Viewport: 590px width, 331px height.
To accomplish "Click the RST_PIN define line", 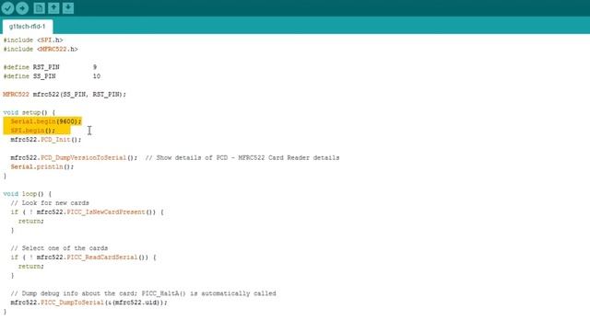I will [x=50, y=67].
